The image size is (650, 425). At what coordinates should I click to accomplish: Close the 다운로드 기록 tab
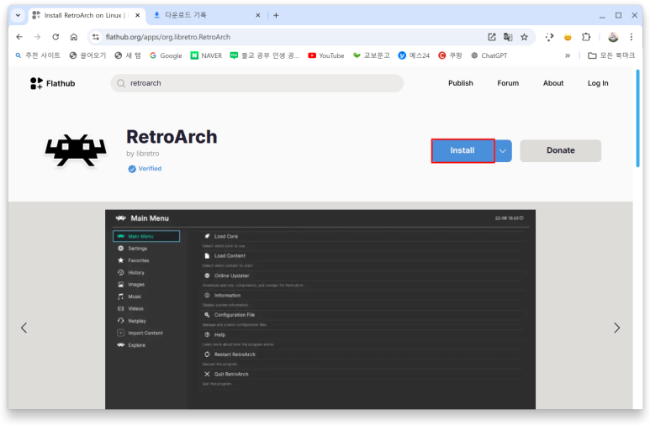click(258, 15)
